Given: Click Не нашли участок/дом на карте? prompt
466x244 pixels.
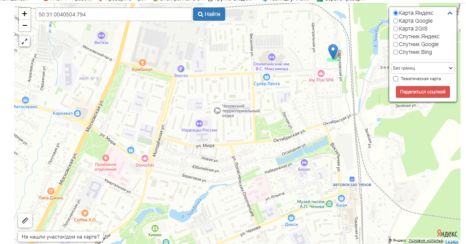Looking at the screenshot, I should click(x=61, y=237).
